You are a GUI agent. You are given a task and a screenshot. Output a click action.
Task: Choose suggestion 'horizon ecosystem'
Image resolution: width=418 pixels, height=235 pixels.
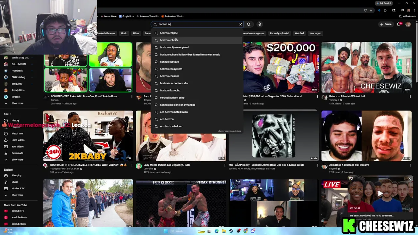[197, 69]
